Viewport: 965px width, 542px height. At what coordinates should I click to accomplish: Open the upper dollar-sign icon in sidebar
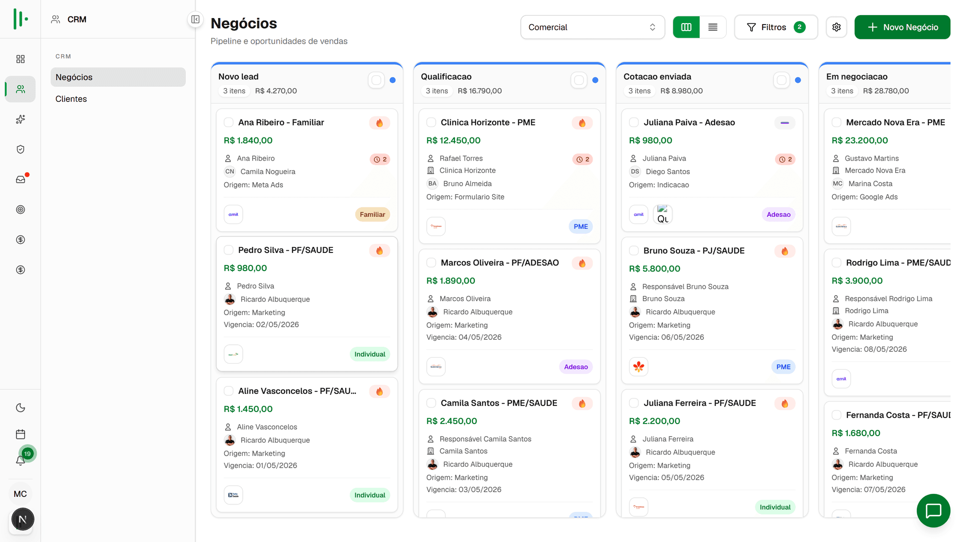pos(20,240)
